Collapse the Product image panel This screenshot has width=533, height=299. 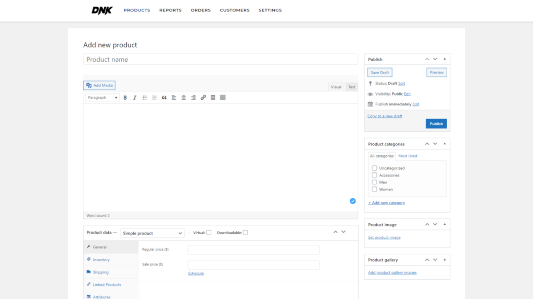445,225
